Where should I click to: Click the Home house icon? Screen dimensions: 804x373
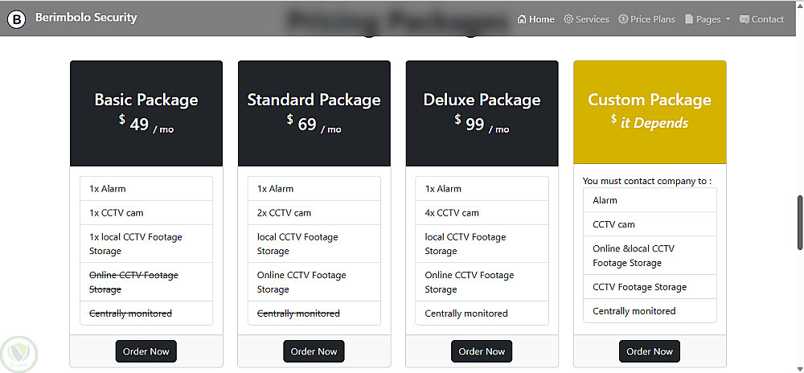tap(522, 19)
